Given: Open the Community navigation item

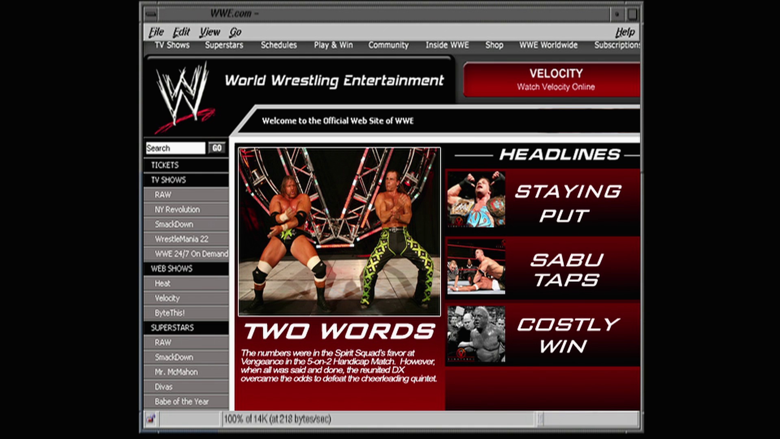Looking at the screenshot, I should [388, 45].
